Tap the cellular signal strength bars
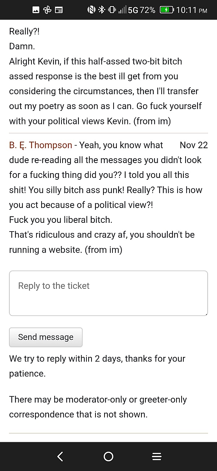Viewport: 217px width, 471px height. (x=123, y=10)
